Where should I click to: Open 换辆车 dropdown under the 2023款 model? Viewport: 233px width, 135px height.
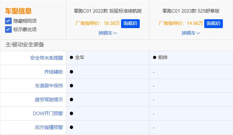tap(191, 33)
